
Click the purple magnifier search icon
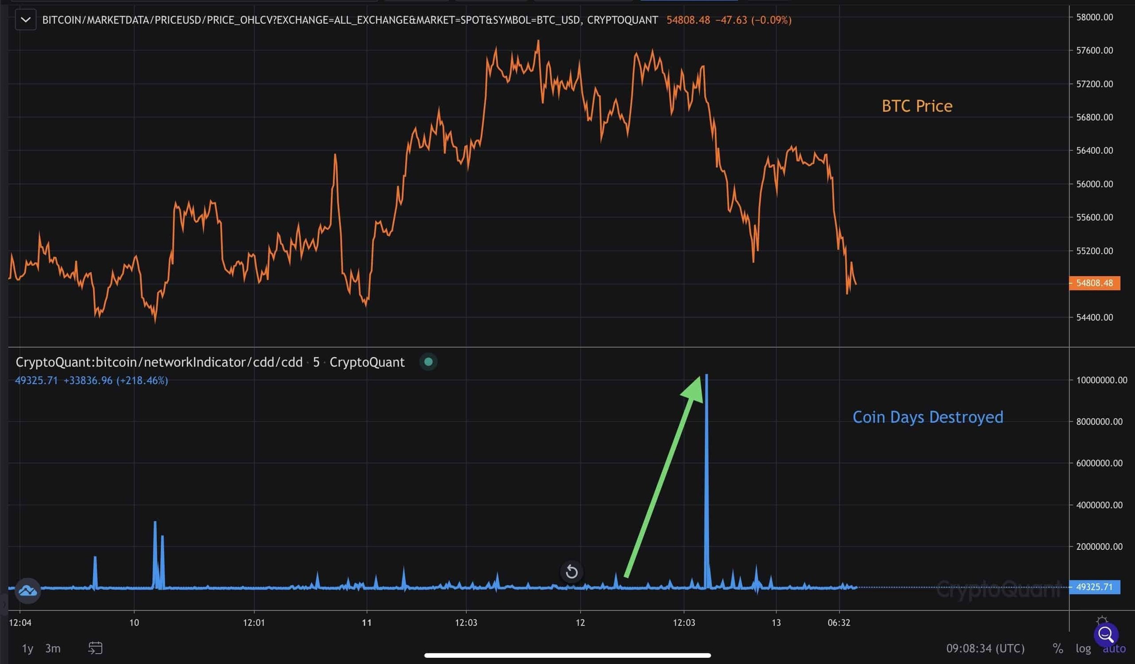(1106, 634)
